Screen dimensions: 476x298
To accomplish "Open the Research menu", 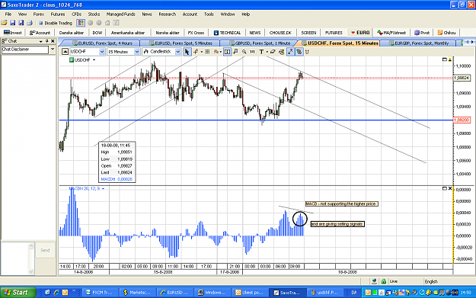I will tap(168, 14).
